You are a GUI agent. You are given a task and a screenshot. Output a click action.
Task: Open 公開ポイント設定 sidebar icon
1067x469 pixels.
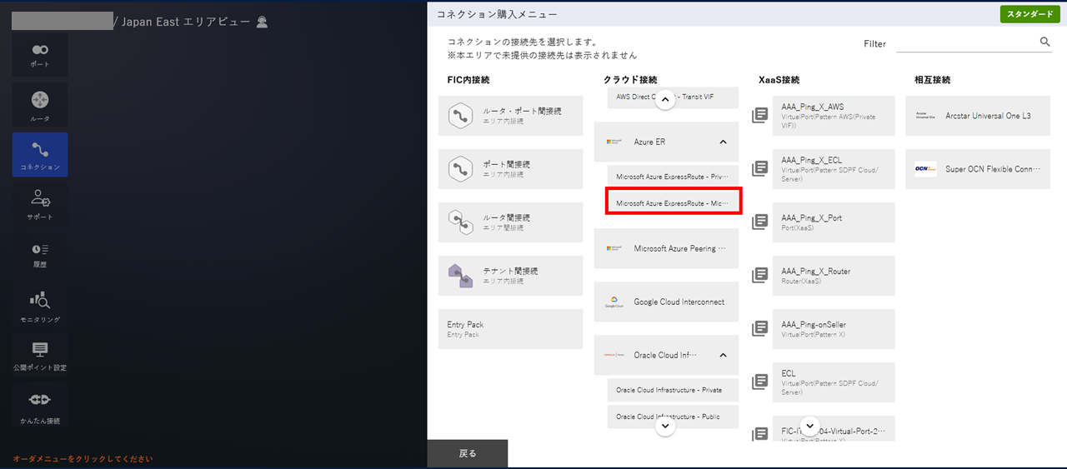[40, 354]
